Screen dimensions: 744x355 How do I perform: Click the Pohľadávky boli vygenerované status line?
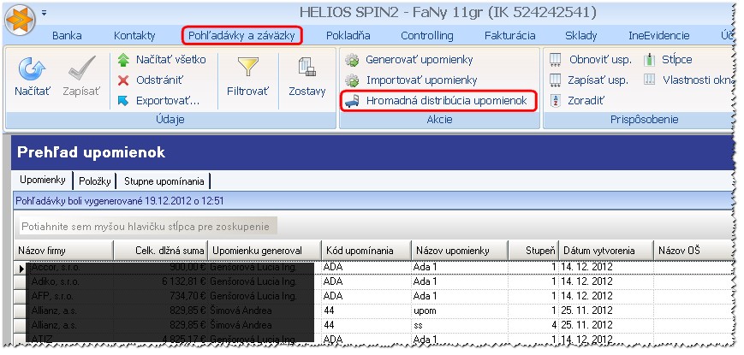(x=120, y=201)
